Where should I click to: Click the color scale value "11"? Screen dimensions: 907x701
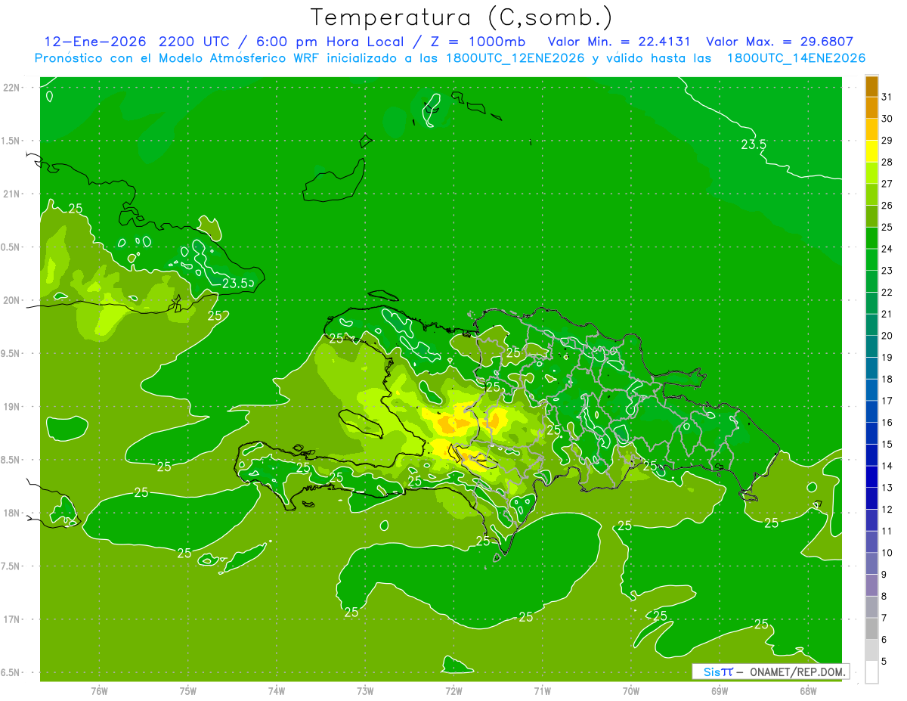[x=887, y=531]
